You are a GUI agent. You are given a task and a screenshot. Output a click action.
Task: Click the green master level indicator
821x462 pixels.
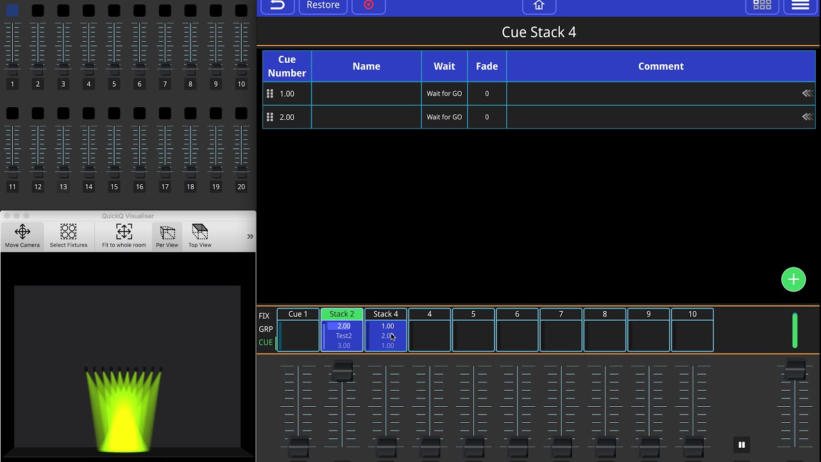[795, 330]
